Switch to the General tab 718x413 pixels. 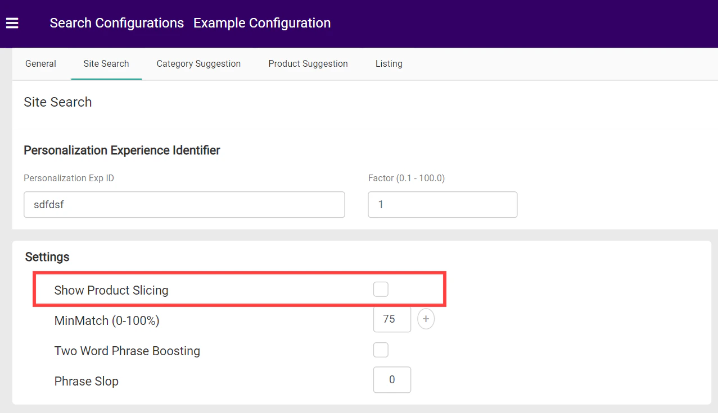40,63
